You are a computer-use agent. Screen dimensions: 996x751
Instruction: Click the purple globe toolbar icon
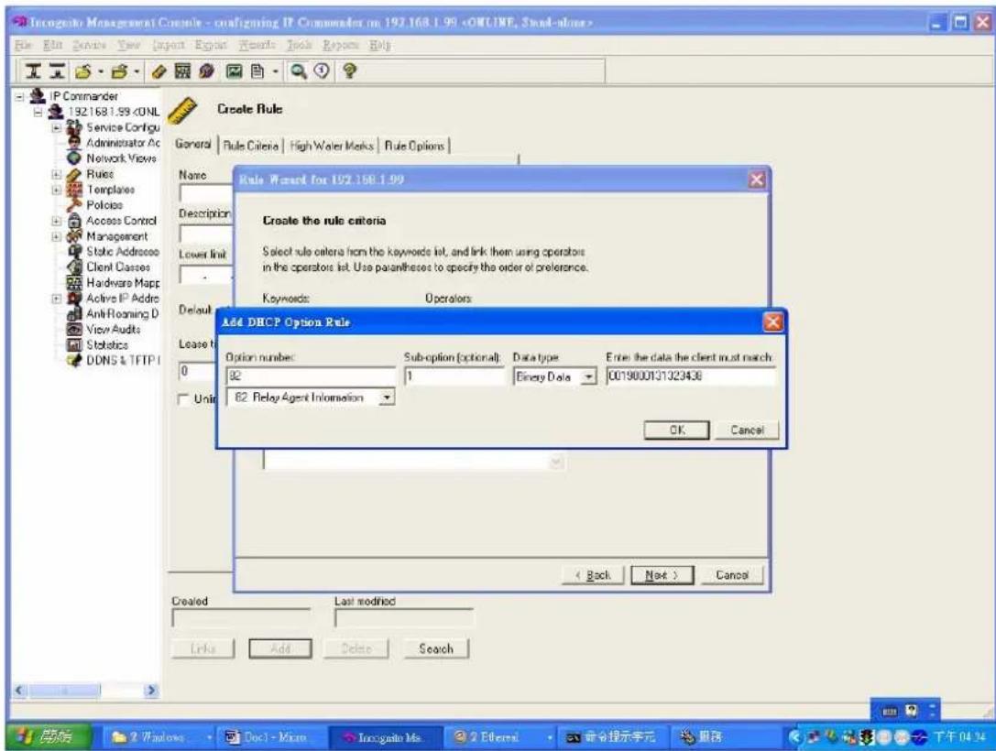click(206, 71)
